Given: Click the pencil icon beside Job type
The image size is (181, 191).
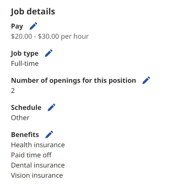Looking at the screenshot, I should click(49, 53).
